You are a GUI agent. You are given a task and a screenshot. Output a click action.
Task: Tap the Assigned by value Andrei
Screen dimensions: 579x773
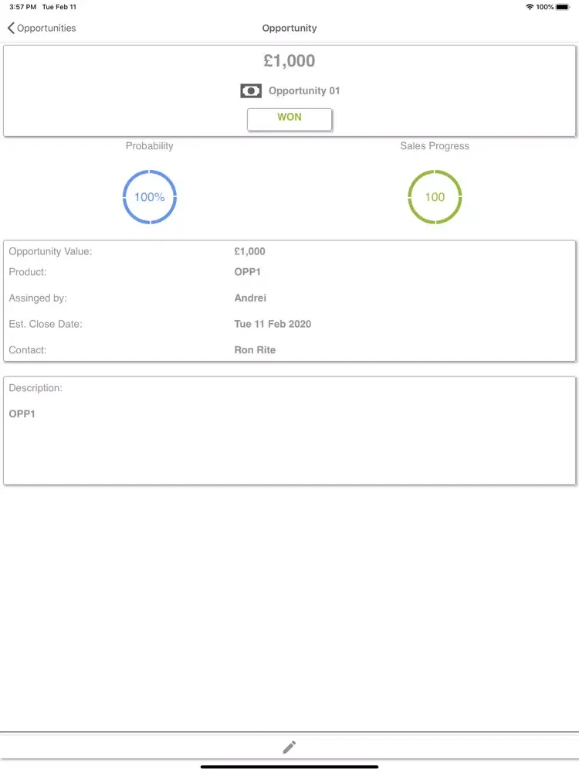pos(250,298)
